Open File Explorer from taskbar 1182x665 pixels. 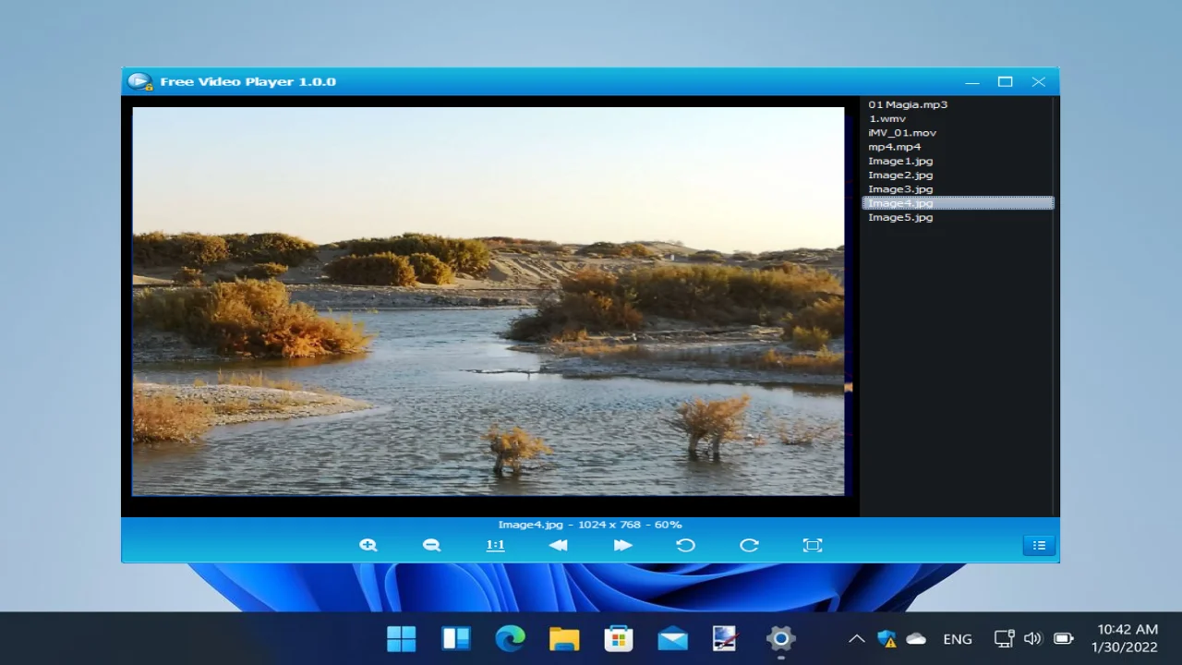(x=564, y=638)
